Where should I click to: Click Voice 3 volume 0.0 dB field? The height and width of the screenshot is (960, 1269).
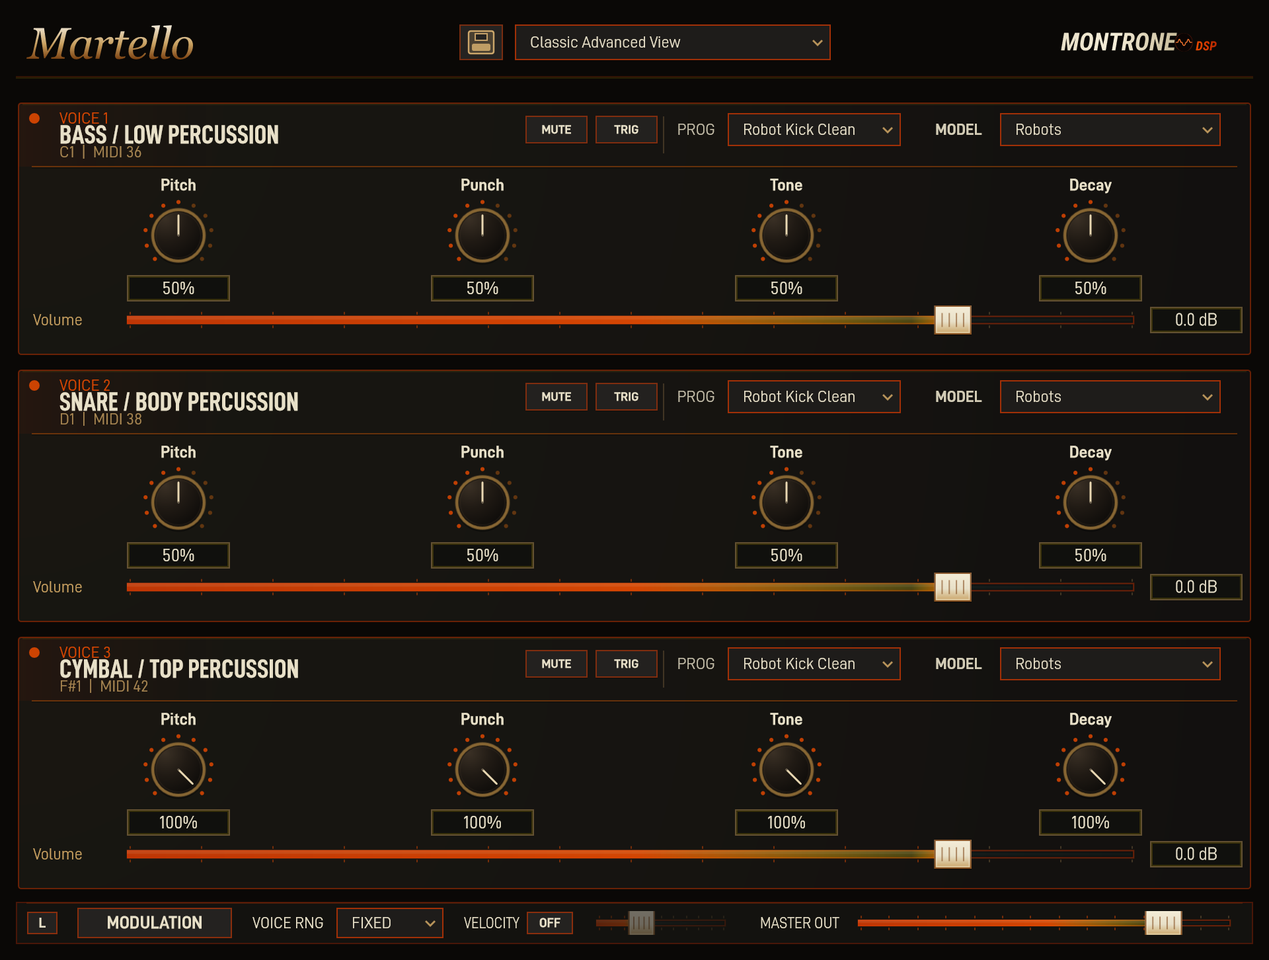point(1196,854)
